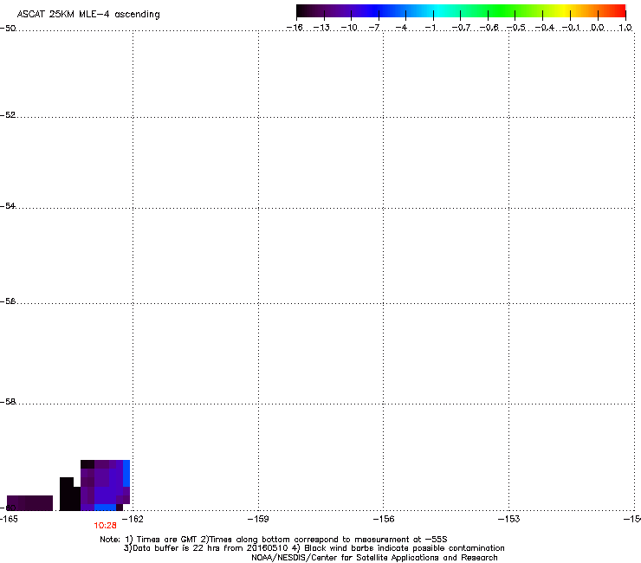This screenshot has width=641, height=563.
Task: Click the latitude label -56
Action: click(x=8, y=301)
